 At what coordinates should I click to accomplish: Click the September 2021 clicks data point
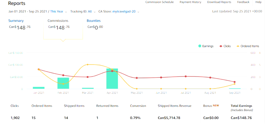(x=234, y=82)
